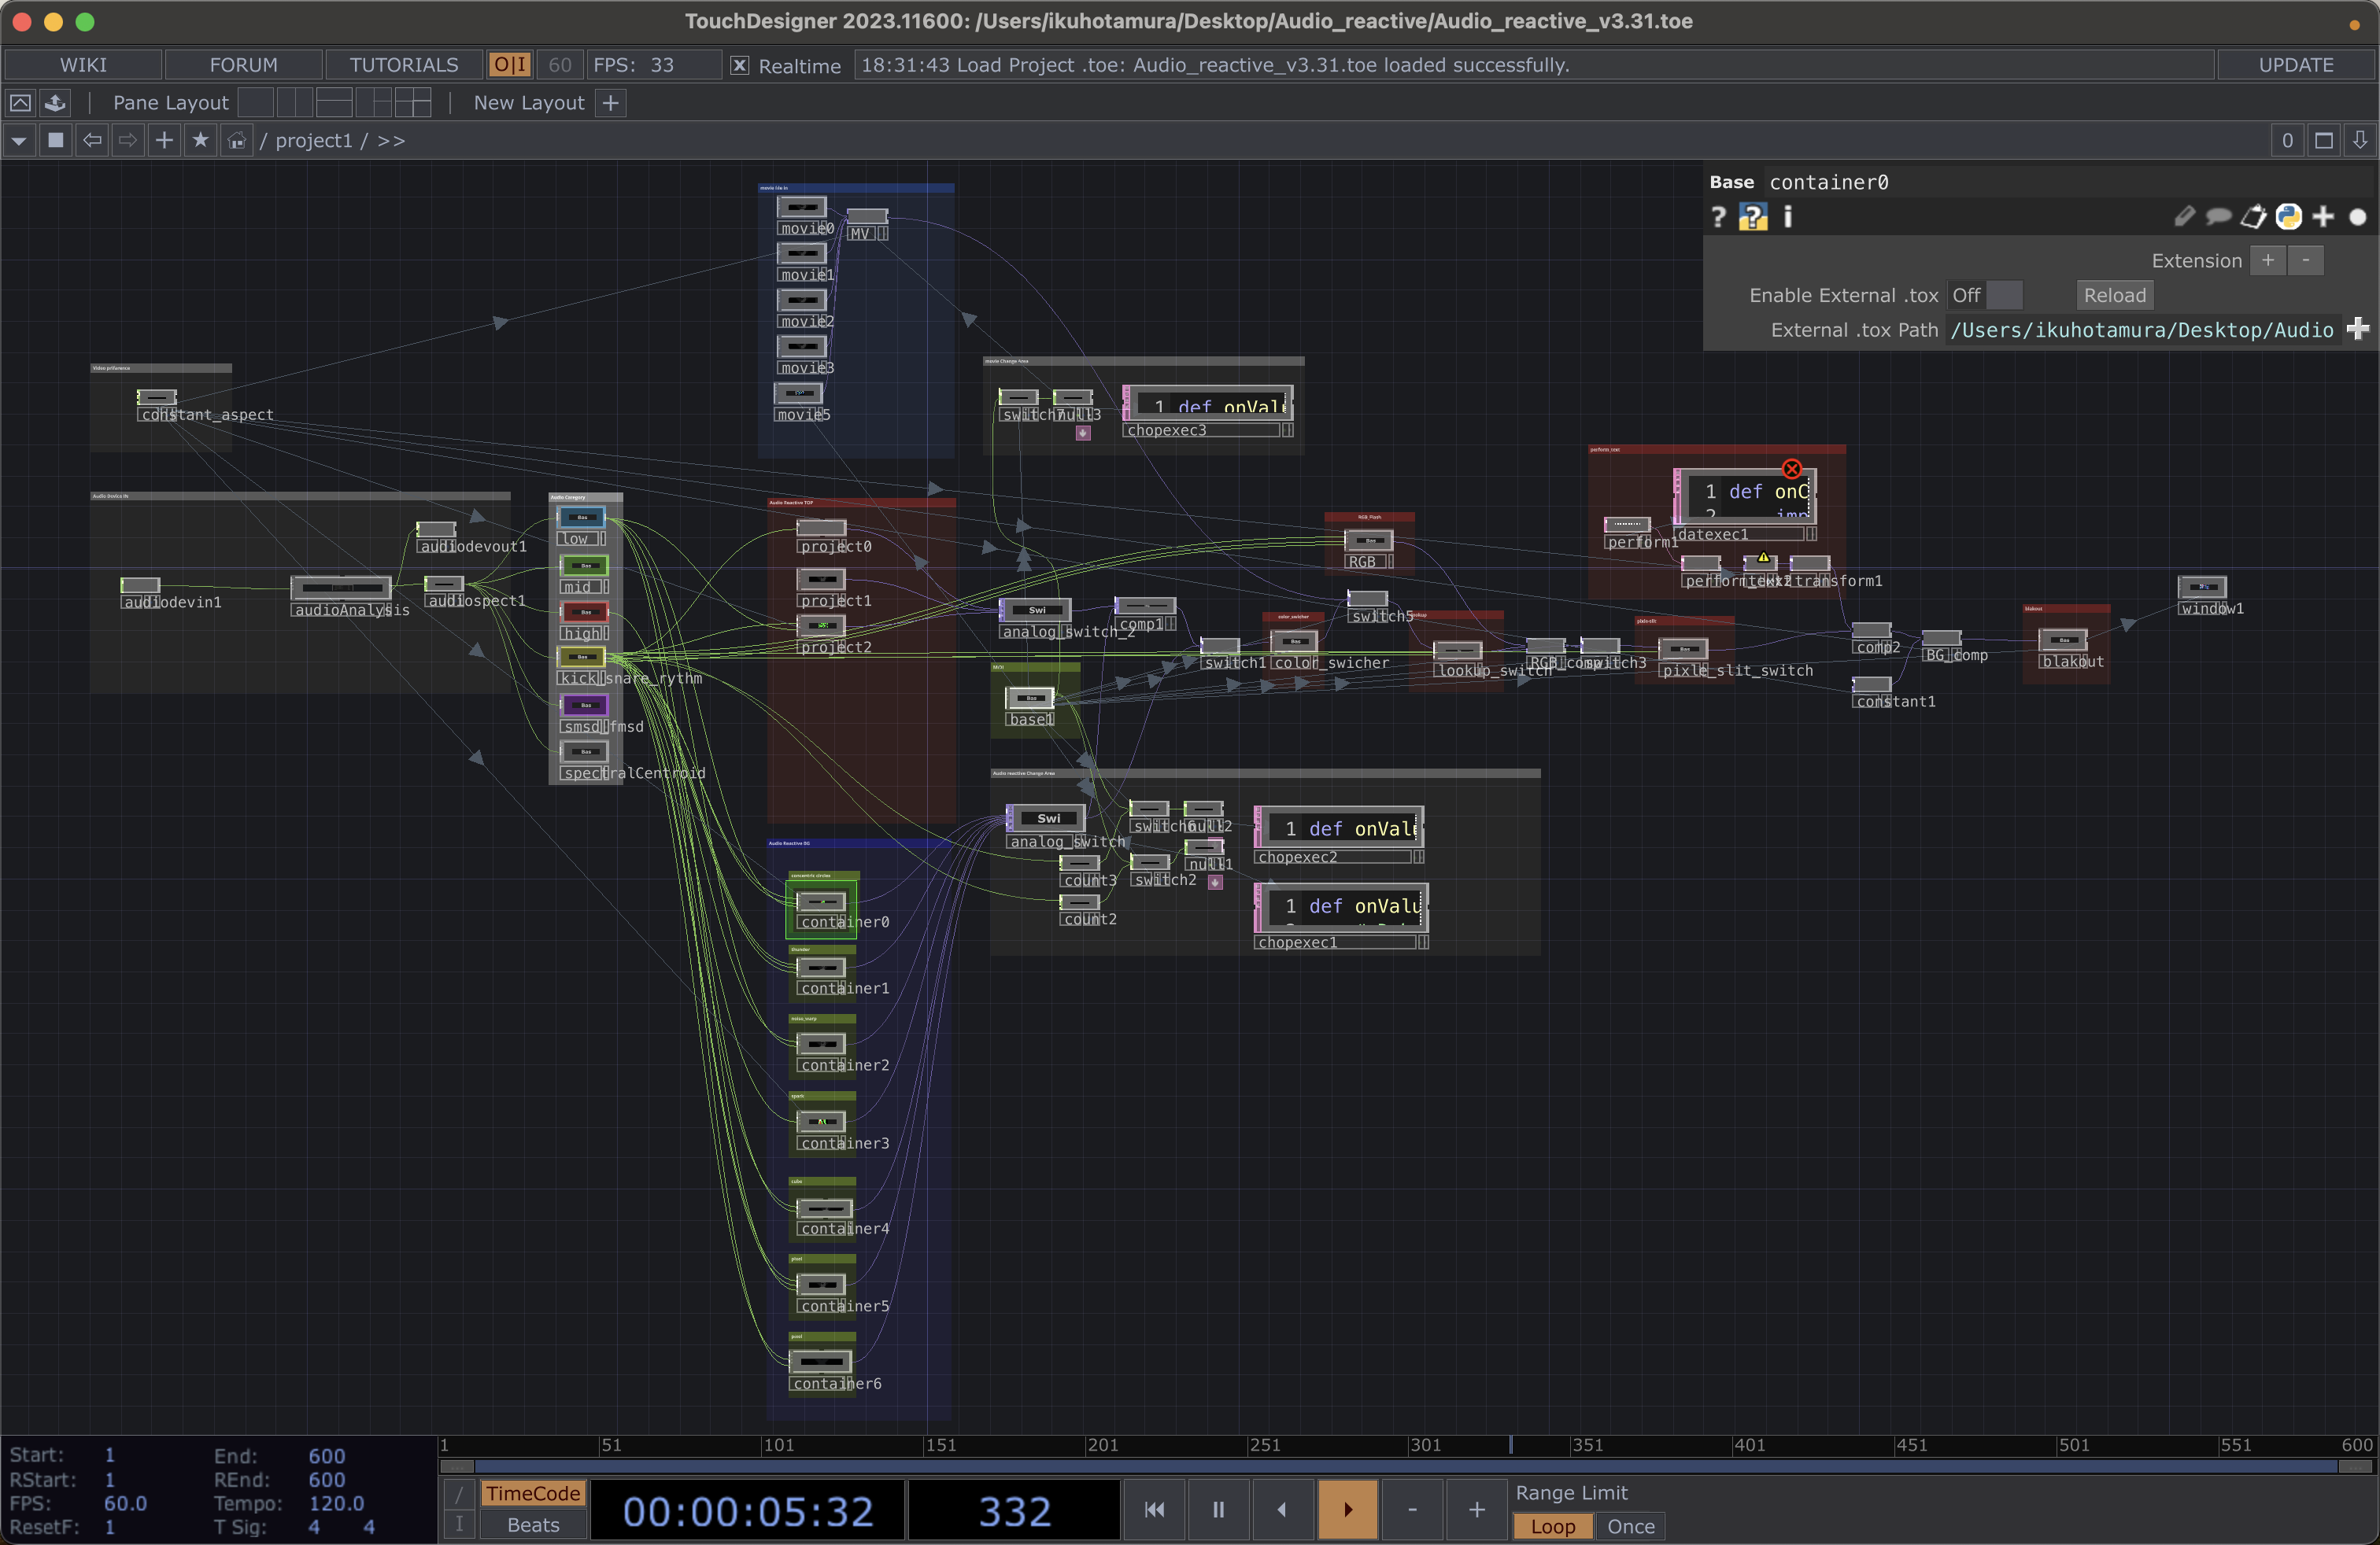Switch timeline to TimeCode mode
The width and height of the screenshot is (2380, 1545).
pyautogui.click(x=533, y=1493)
